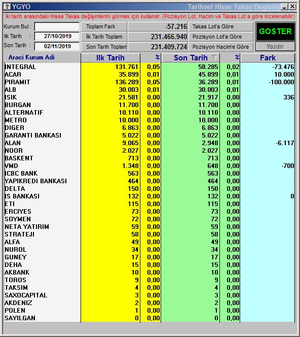The width and height of the screenshot is (300, 337).
Task: Select the TAKSIM row name
Action: (16, 288)
